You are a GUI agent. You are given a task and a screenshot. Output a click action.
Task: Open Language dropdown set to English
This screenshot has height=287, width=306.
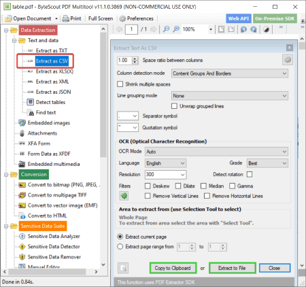[165, 163]
